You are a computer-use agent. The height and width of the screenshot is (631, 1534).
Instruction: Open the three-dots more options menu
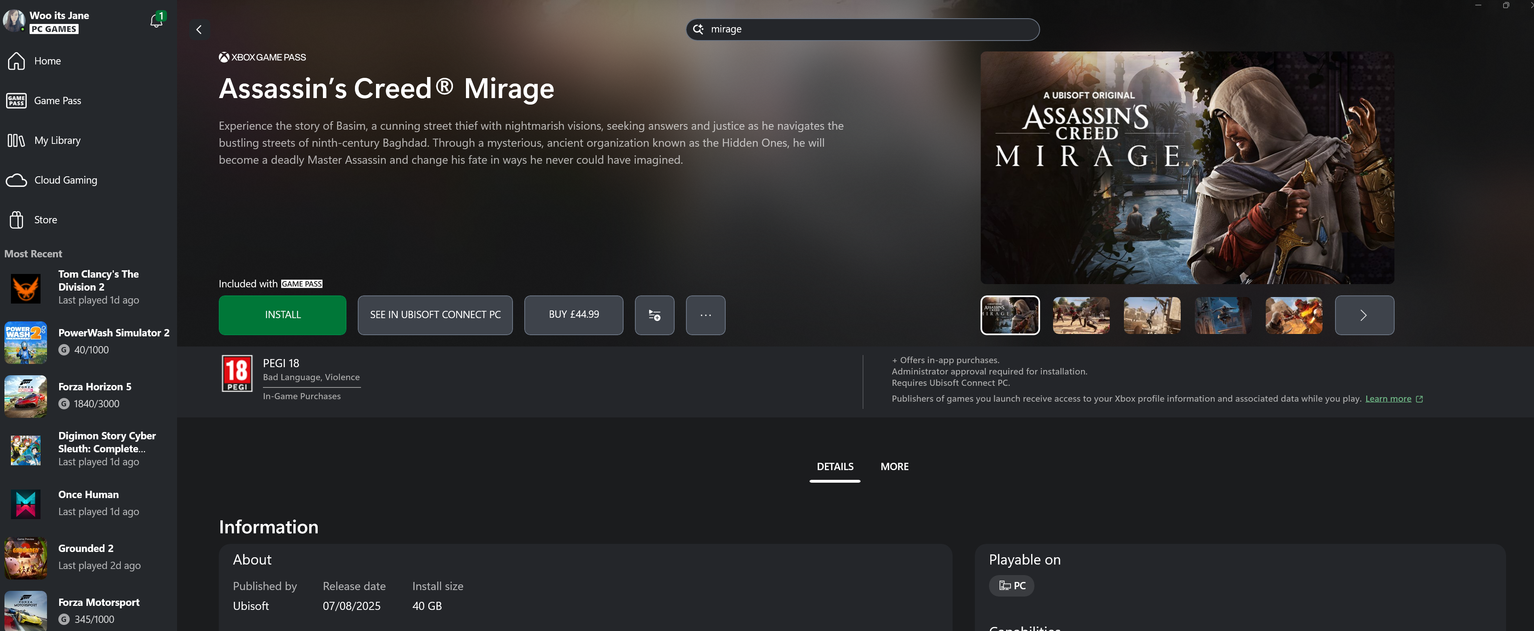pos(705,314)
